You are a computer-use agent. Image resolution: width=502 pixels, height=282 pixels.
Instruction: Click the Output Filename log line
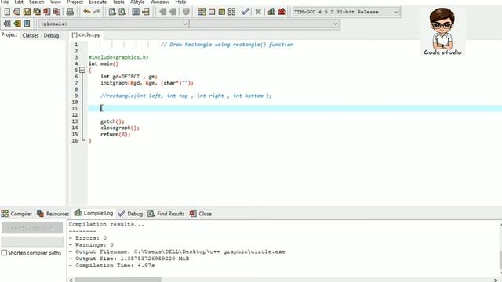[177, 251]
